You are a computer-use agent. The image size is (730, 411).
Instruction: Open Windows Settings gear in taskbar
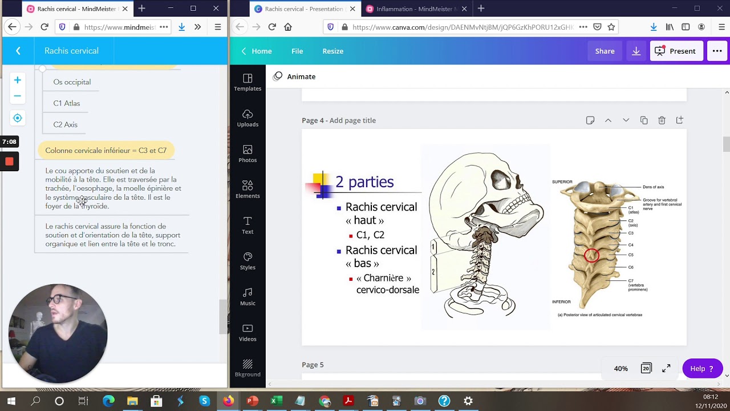click(468, 401)
